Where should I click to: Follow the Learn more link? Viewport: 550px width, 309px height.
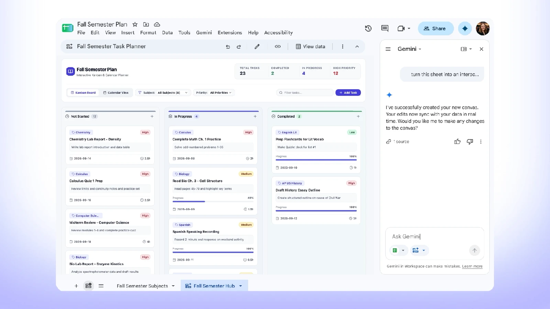pos(472,266)
